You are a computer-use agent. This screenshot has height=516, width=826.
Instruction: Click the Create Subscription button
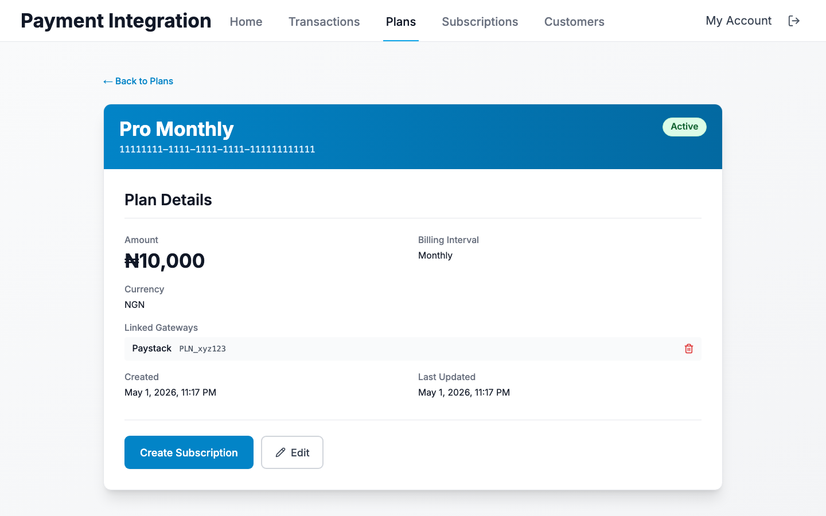click(x=189, y=452)
